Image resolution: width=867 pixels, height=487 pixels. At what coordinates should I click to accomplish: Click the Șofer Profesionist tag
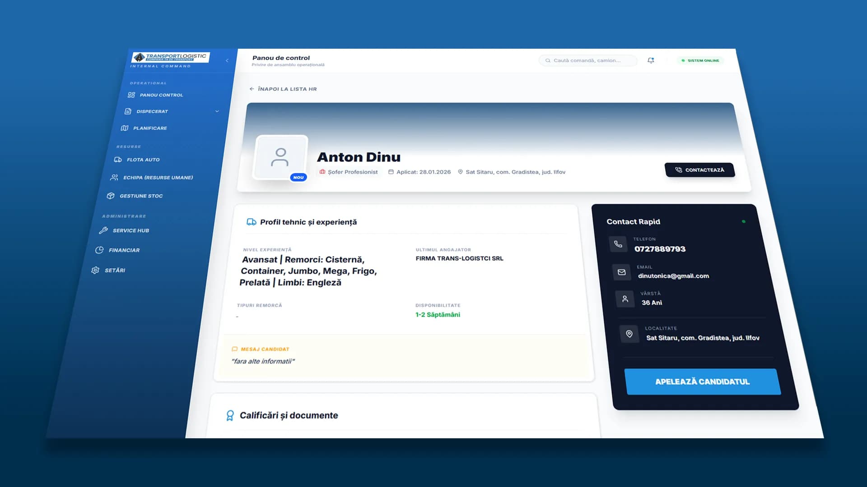pos(349,172)
